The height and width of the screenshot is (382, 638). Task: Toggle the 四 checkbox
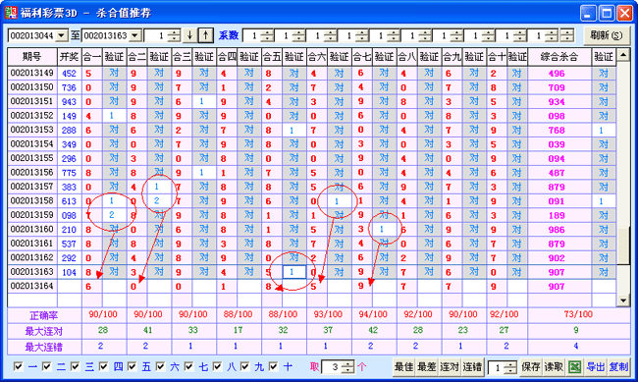click(x=103, y=366)
